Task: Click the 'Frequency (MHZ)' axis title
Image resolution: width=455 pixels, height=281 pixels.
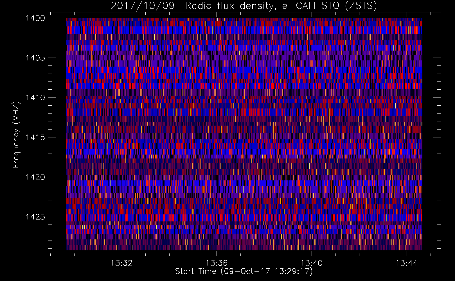Action: pyautogui.click(x=16, y=135)
